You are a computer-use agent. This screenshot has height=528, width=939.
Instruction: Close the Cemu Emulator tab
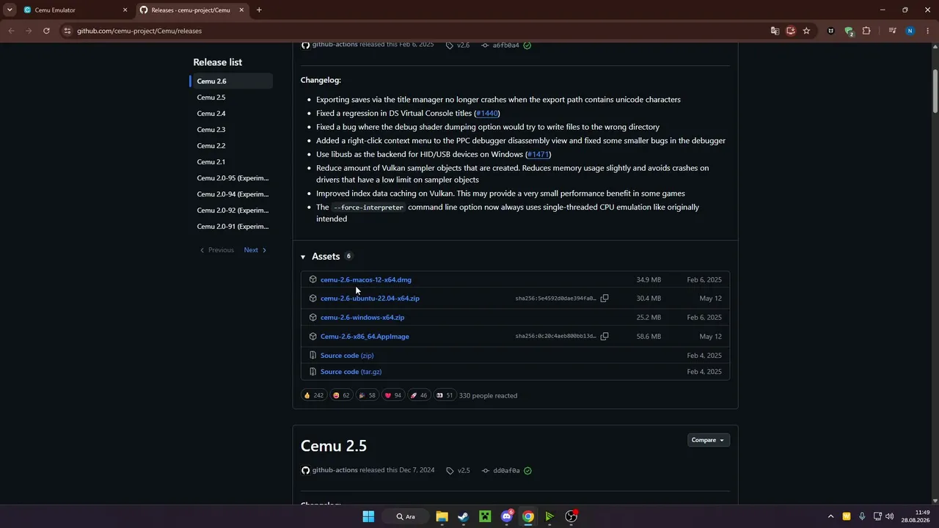click(125, 10)
